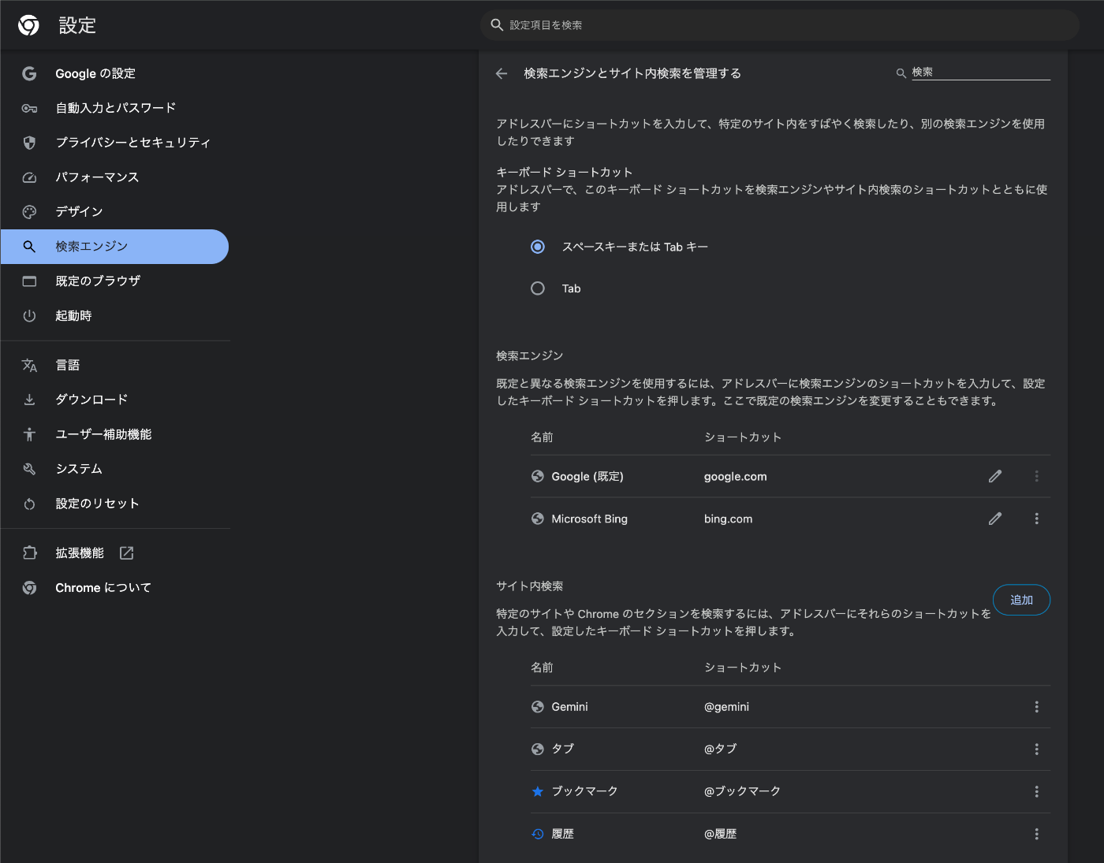Click the サイト内検索 section heading
Viewport: 1104px width, 863px height.
tap(529, 586)
